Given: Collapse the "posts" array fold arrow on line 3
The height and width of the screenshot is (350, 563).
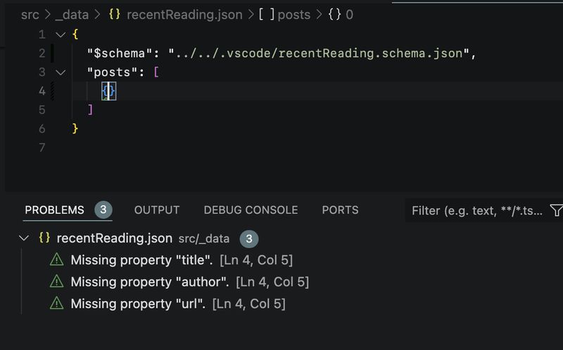Looking at the screenshot, I should click(x=60, y=72).
